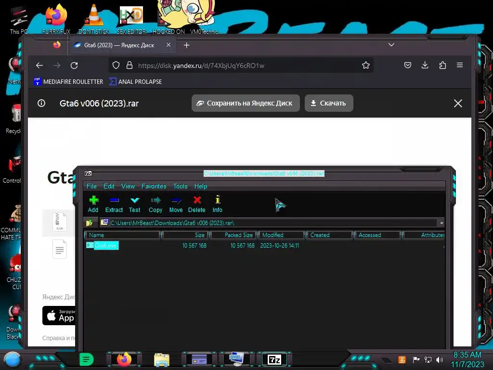The width and height of the screenshot is (493, 370).
Task: Close the Gta6 (2023) browser tab
Action: [x=169, y=45]
